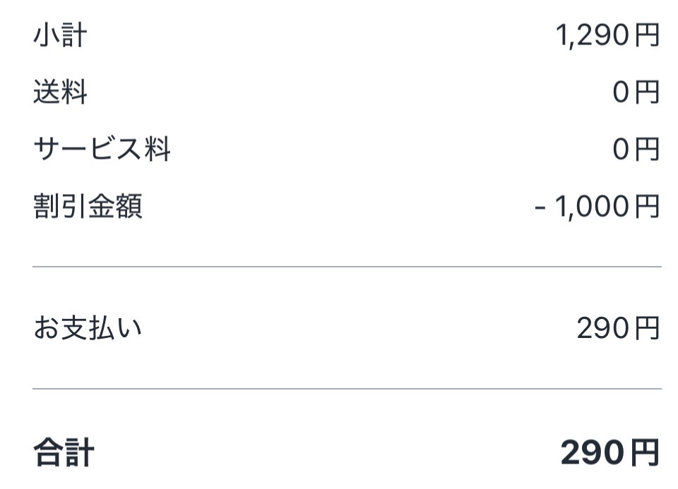Select the 0円 amount beside サービス料
This screenshot has height=489, width=678.
636,150
